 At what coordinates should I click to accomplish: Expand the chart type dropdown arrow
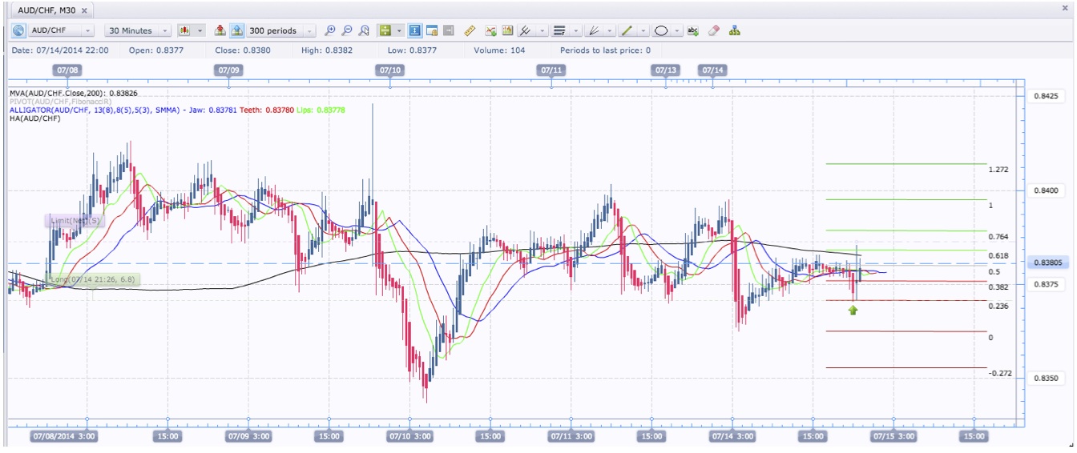(x=200, y=30)
